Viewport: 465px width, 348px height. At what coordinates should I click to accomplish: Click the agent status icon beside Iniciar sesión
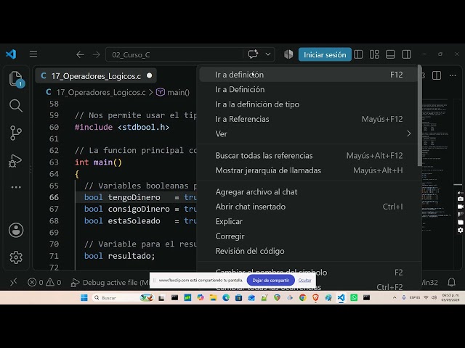point(288,54)
